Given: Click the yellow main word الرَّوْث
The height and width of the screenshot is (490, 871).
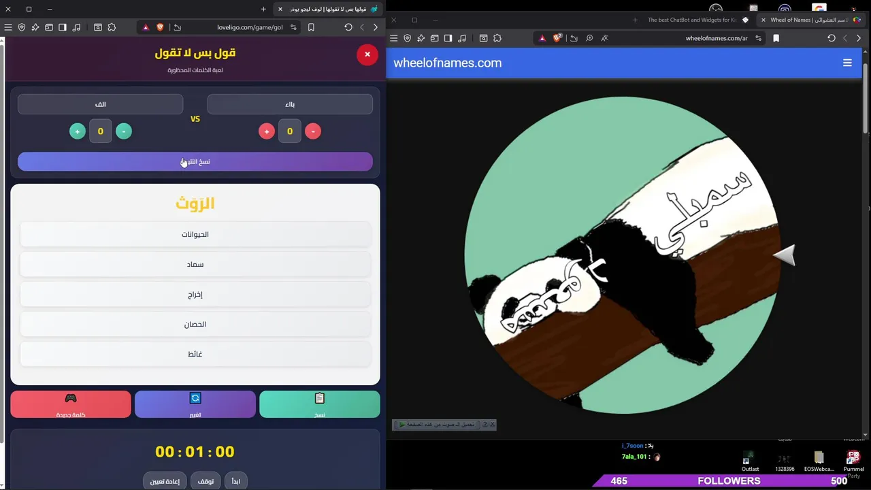Looking at the screenshot, I should 195,203.
